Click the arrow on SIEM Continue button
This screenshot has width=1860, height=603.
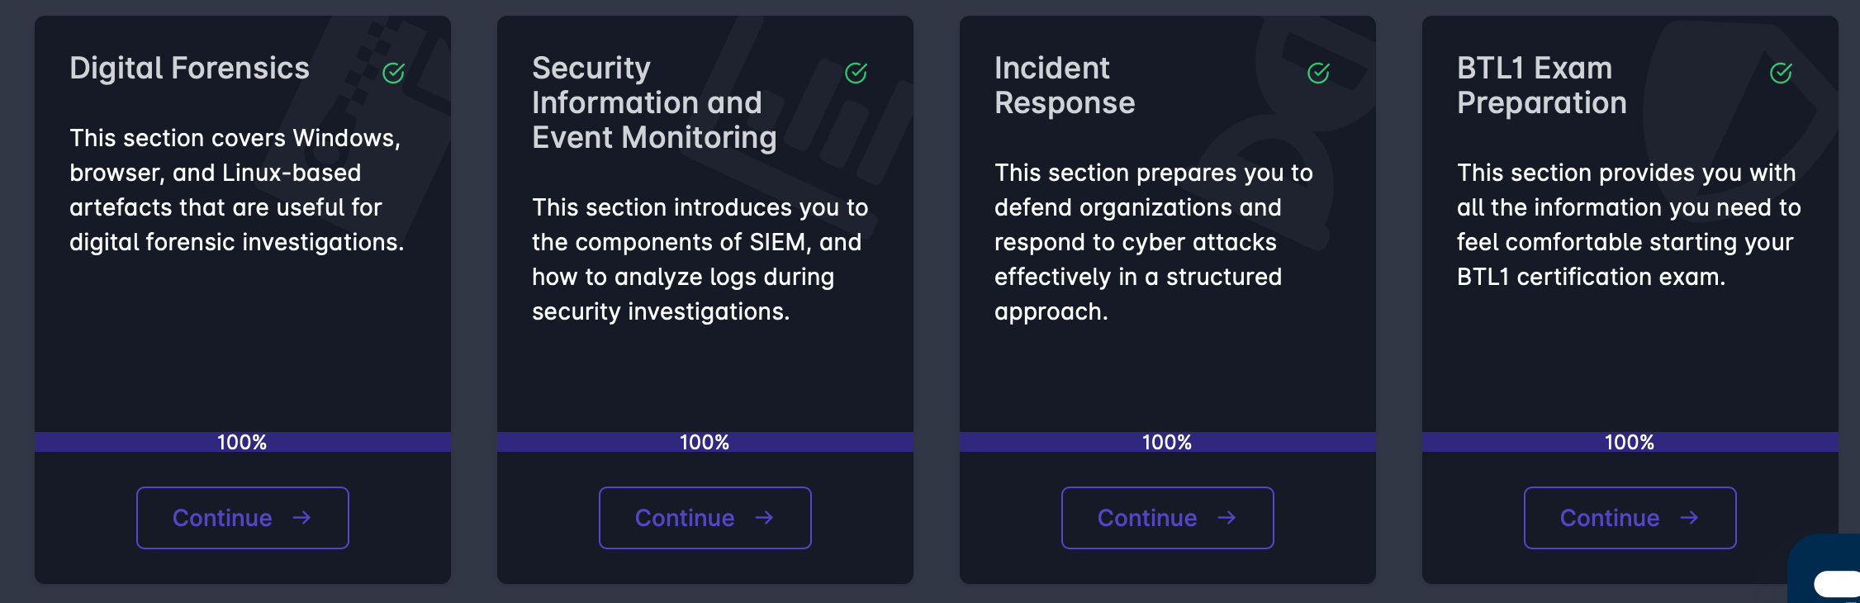pyautogui.click(x=765, y=517)
